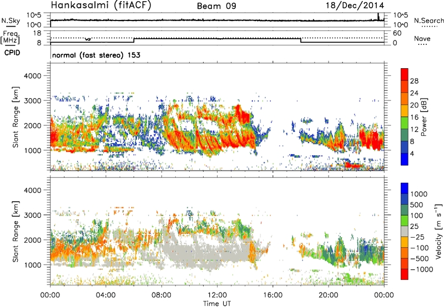Click the 'N.Sky' legend label

pyautogui.click(x=11, y=21)
